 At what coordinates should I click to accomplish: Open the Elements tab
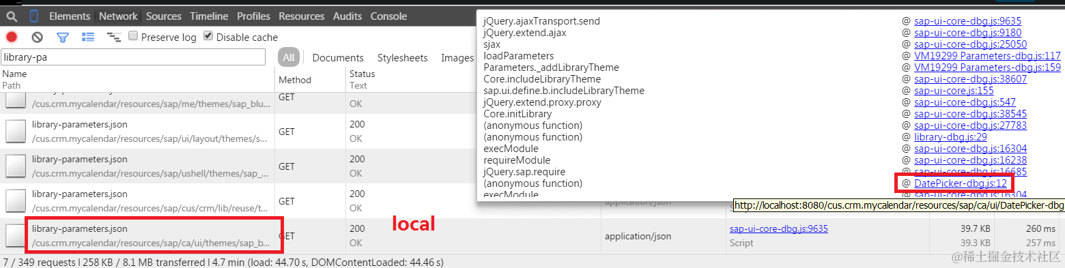pyautogui.click(x=70, y=16)
